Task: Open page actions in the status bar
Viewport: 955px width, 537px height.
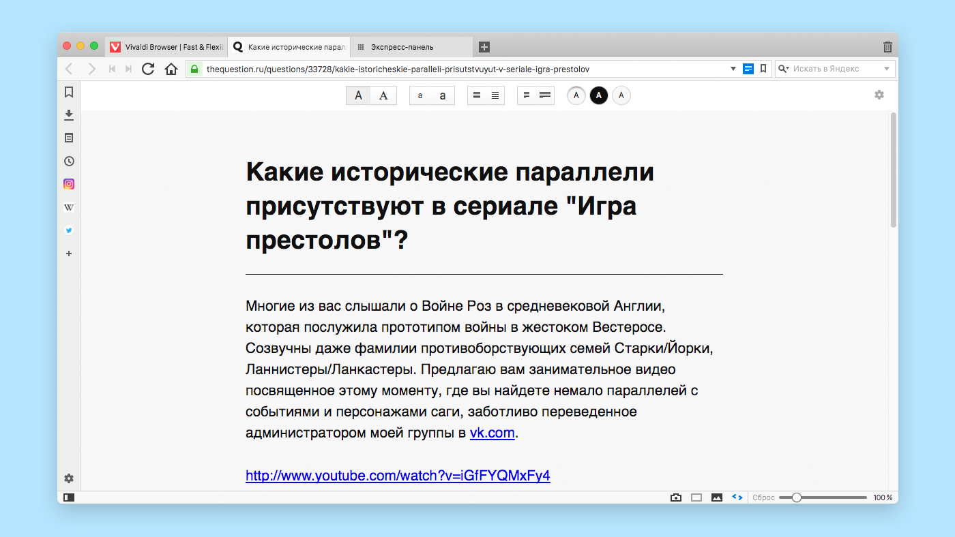Action: point(737,497)
